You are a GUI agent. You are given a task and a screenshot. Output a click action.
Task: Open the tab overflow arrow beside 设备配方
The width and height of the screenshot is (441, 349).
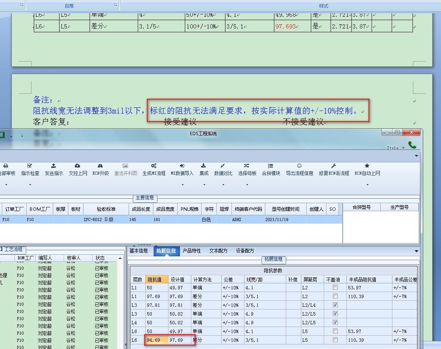click(x=417, y=251)
